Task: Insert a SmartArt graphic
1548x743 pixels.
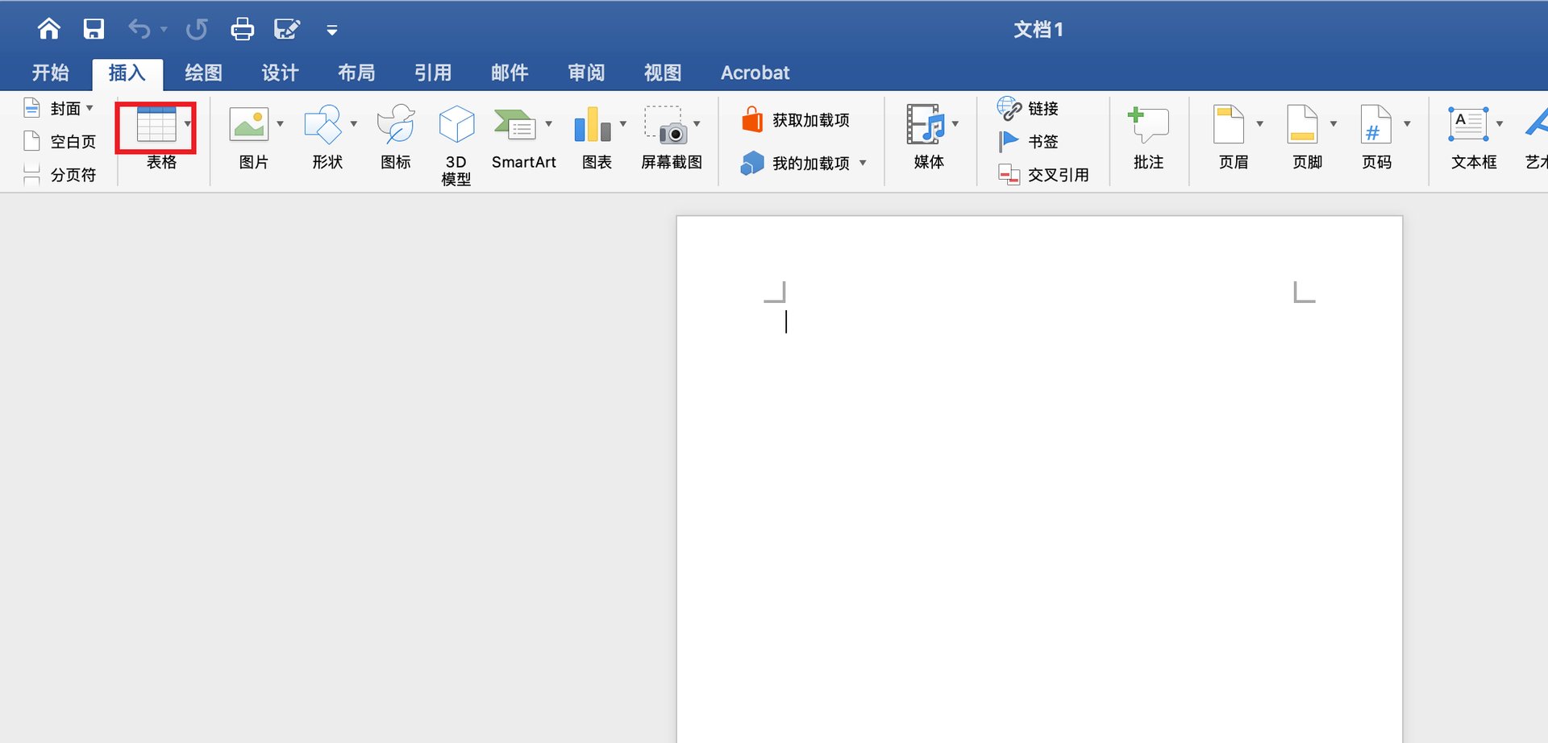Action: click(x=522, y=137)
